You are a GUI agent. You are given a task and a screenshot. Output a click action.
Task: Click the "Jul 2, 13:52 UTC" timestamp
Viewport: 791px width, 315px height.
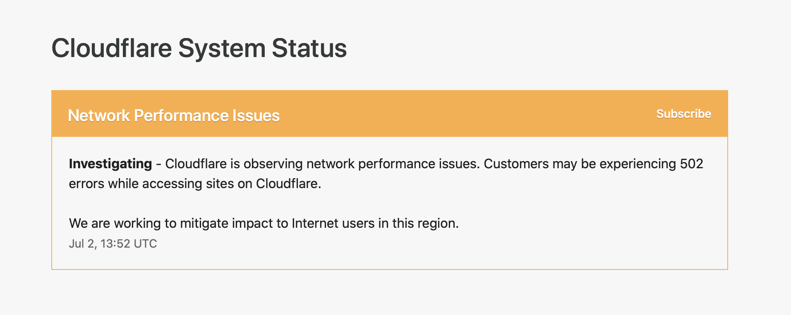[x=113, y=243]
